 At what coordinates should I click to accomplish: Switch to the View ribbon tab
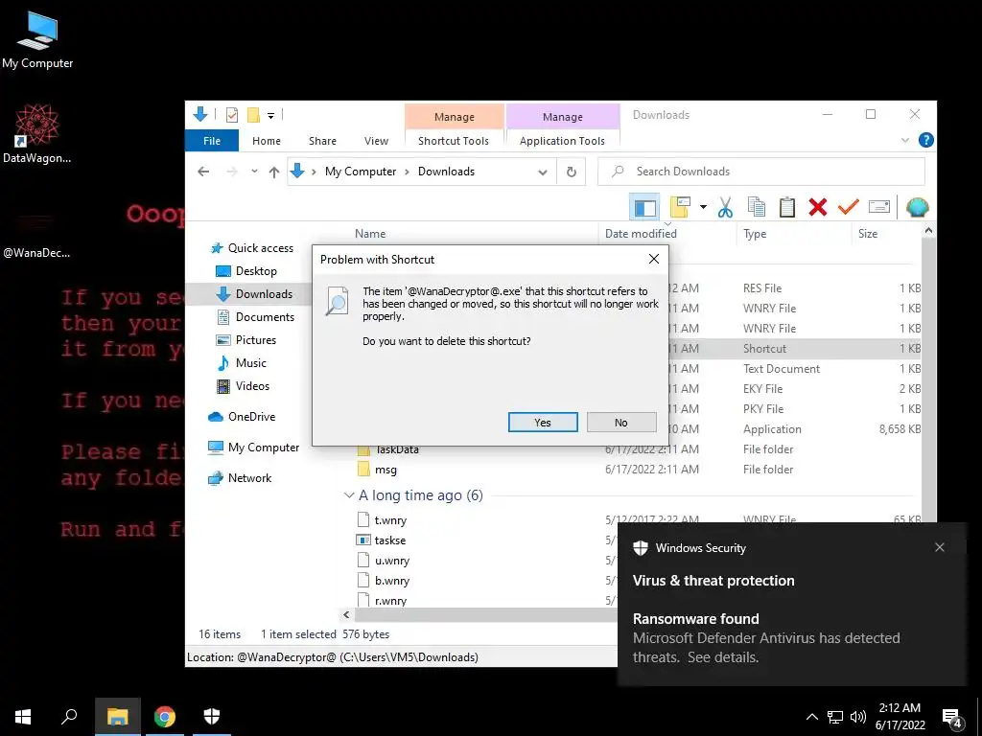point(376,141)
